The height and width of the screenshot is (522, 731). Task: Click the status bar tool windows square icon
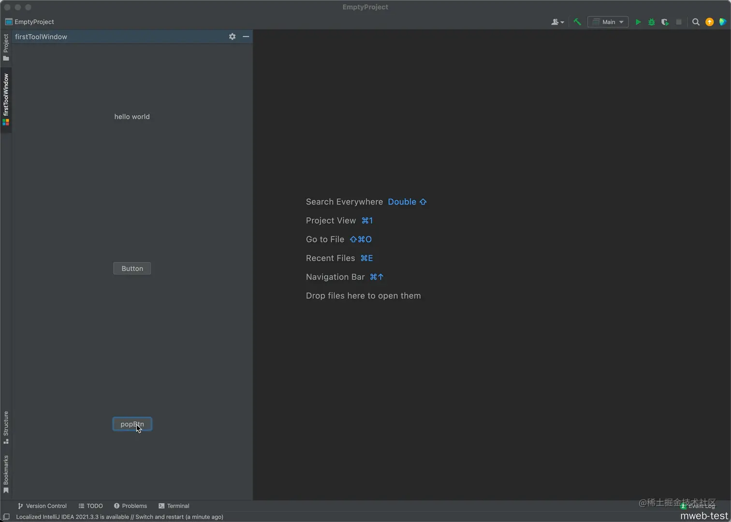[6, 517]
